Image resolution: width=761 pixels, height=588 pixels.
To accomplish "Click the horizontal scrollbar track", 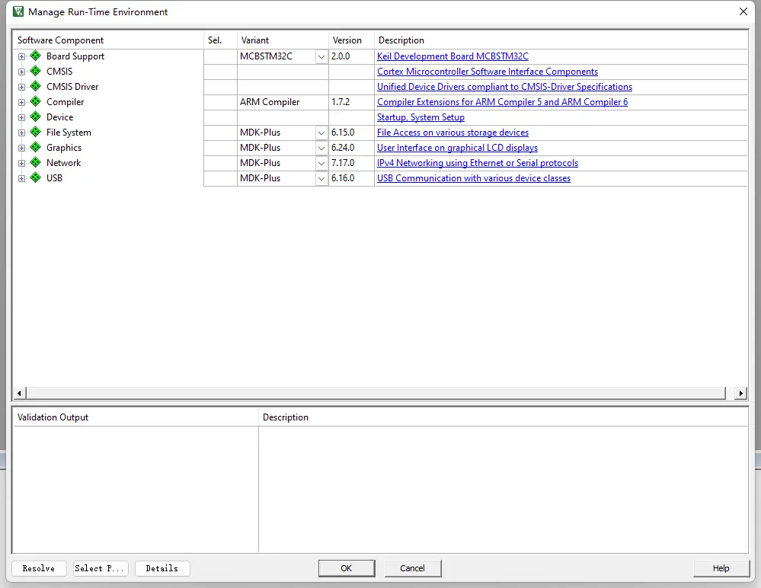I will tap(376, 393).
